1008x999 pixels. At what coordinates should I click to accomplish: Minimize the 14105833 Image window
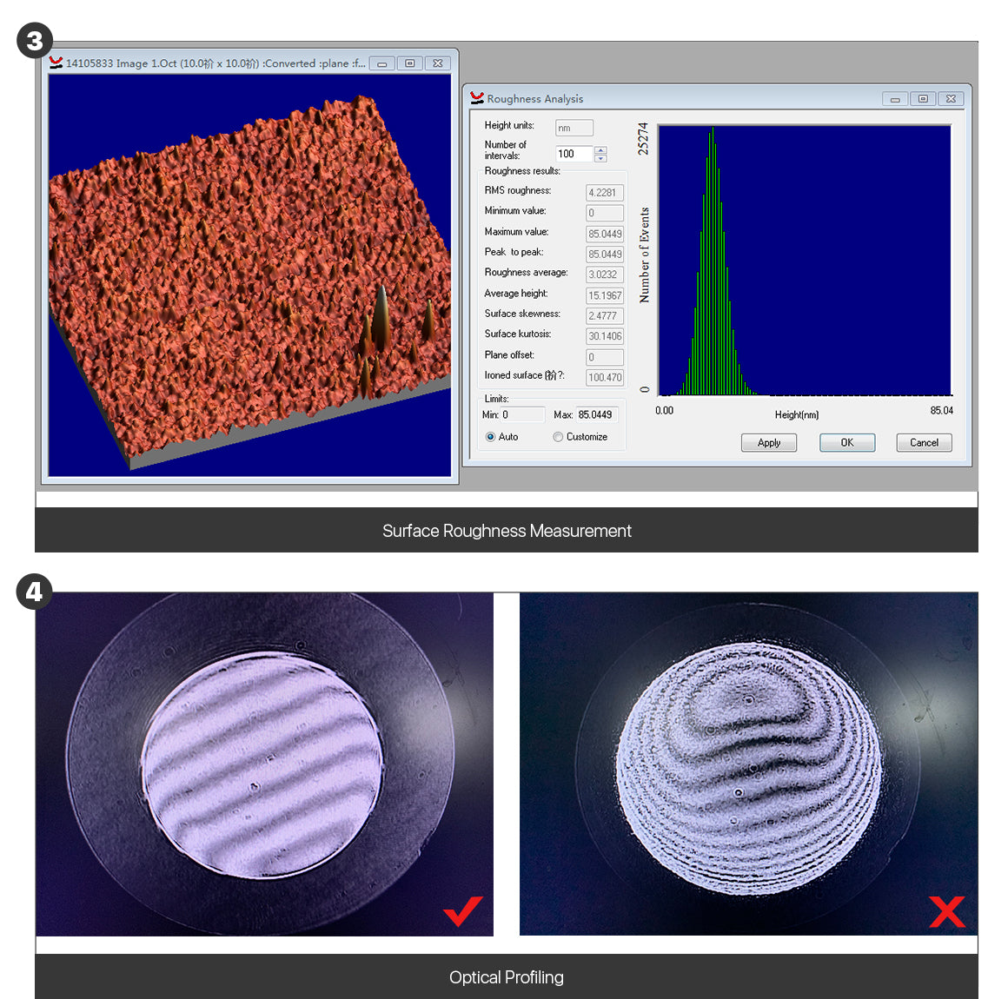[381, 63]
